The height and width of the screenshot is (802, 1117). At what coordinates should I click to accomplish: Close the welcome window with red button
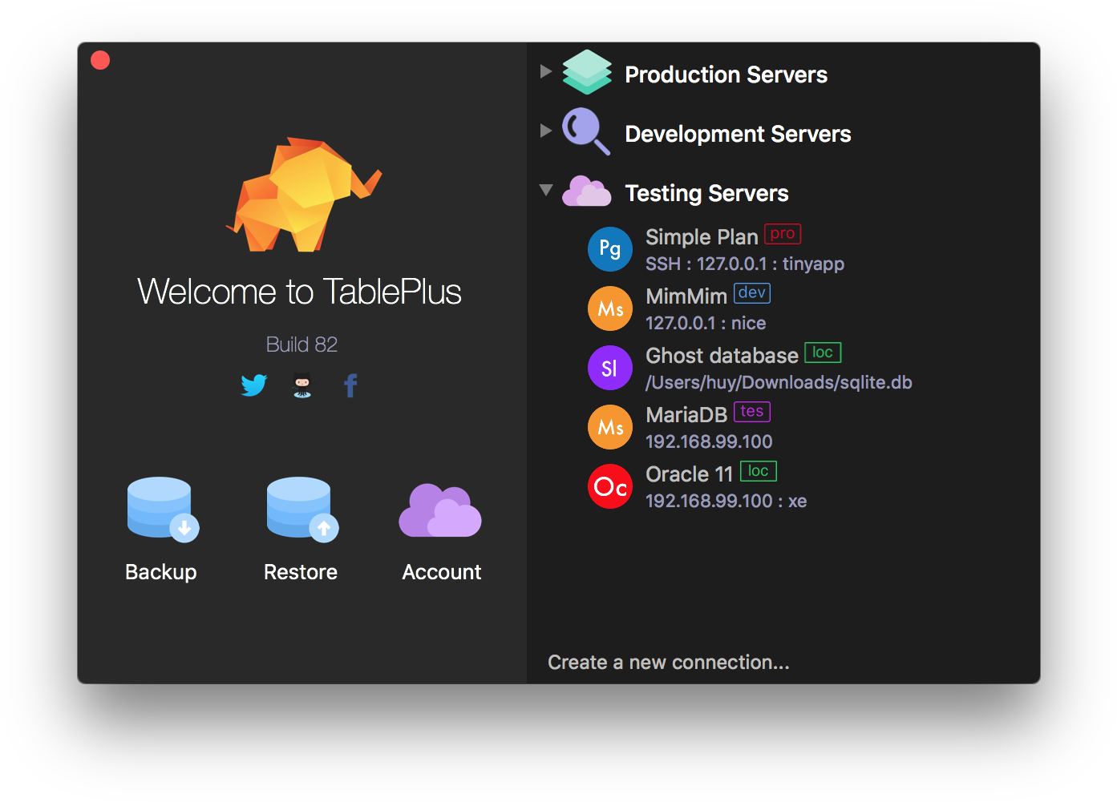click(100, 61)
